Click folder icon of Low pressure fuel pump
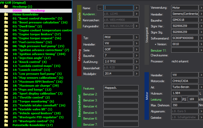The width and height of the screenshot is (203, 128). point(6,74)
